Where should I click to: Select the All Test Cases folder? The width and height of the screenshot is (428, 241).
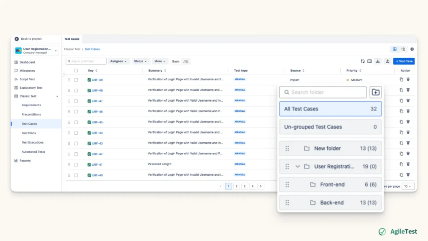pyautogui.click(x=331, y=109)
